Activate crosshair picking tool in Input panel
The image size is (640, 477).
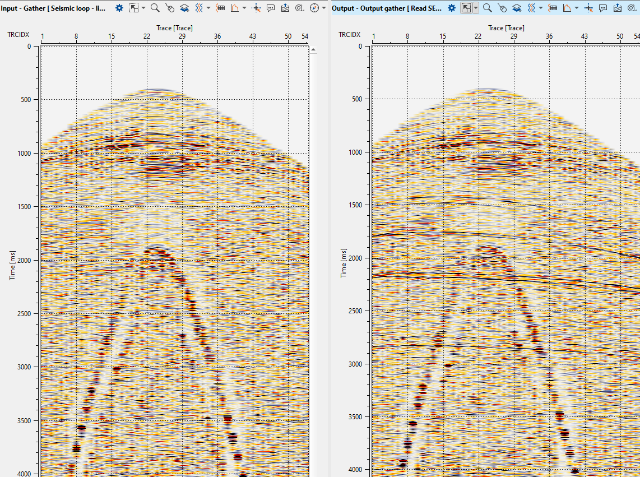click(257, 8)
